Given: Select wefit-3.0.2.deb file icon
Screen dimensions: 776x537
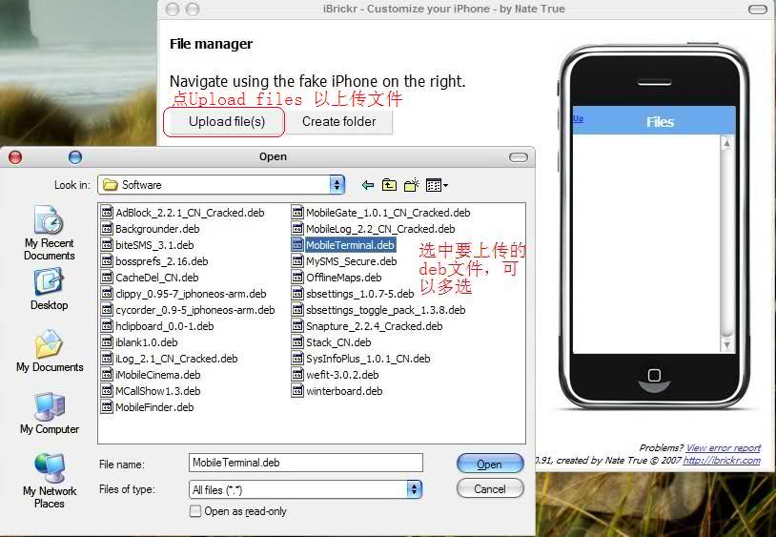Looking at the screenshot, I should 297,375.
